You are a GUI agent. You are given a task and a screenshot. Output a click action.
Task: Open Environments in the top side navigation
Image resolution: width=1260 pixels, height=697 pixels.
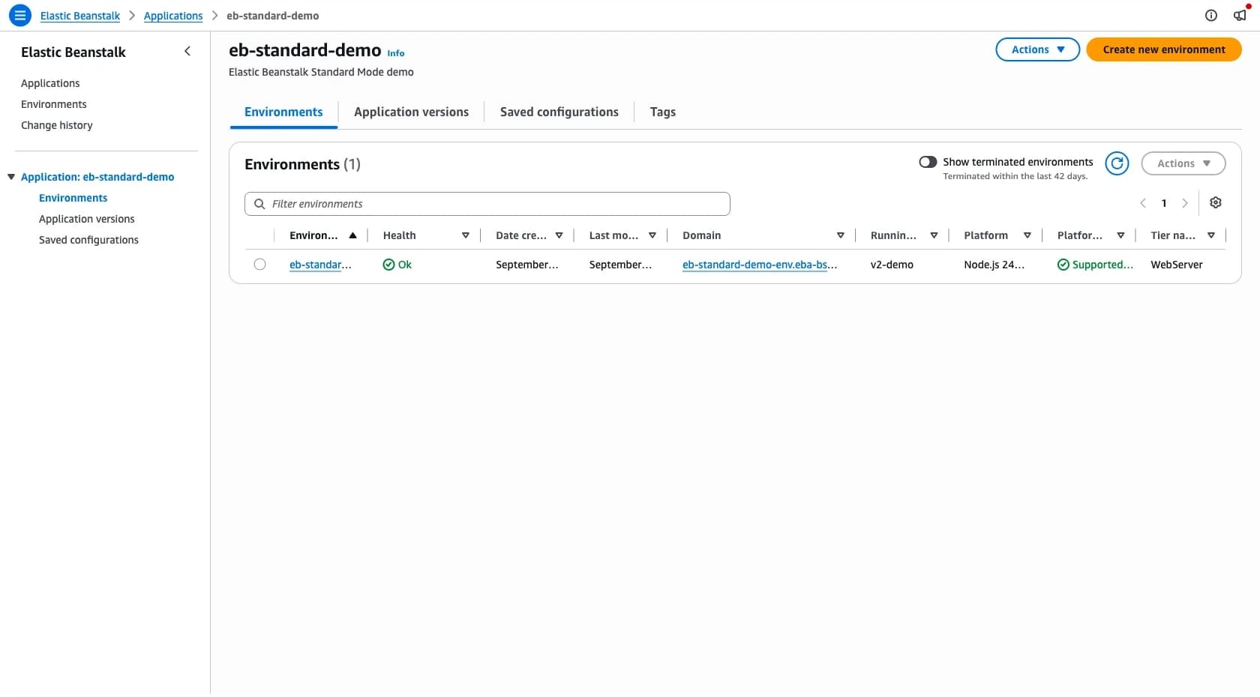point(54,104)
